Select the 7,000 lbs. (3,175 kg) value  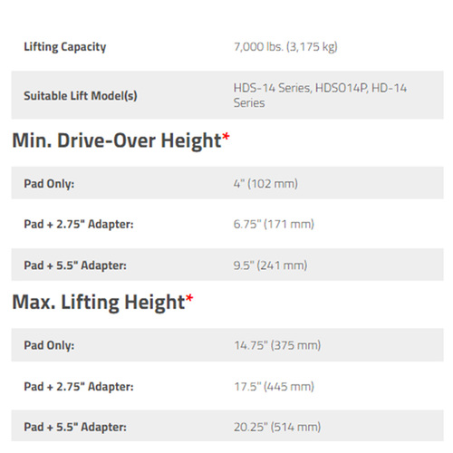[x=285, y=47]
